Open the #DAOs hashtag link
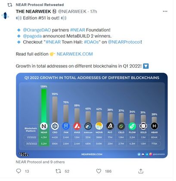This screenshot has height=181, width=176. (x=91, y=42)
